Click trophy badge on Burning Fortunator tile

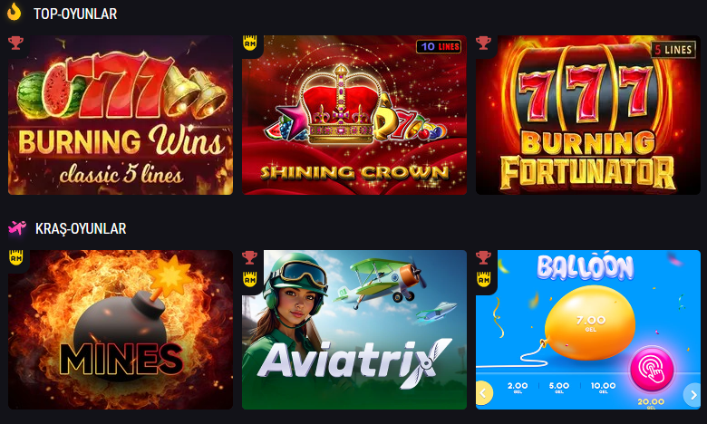[483, 43]
